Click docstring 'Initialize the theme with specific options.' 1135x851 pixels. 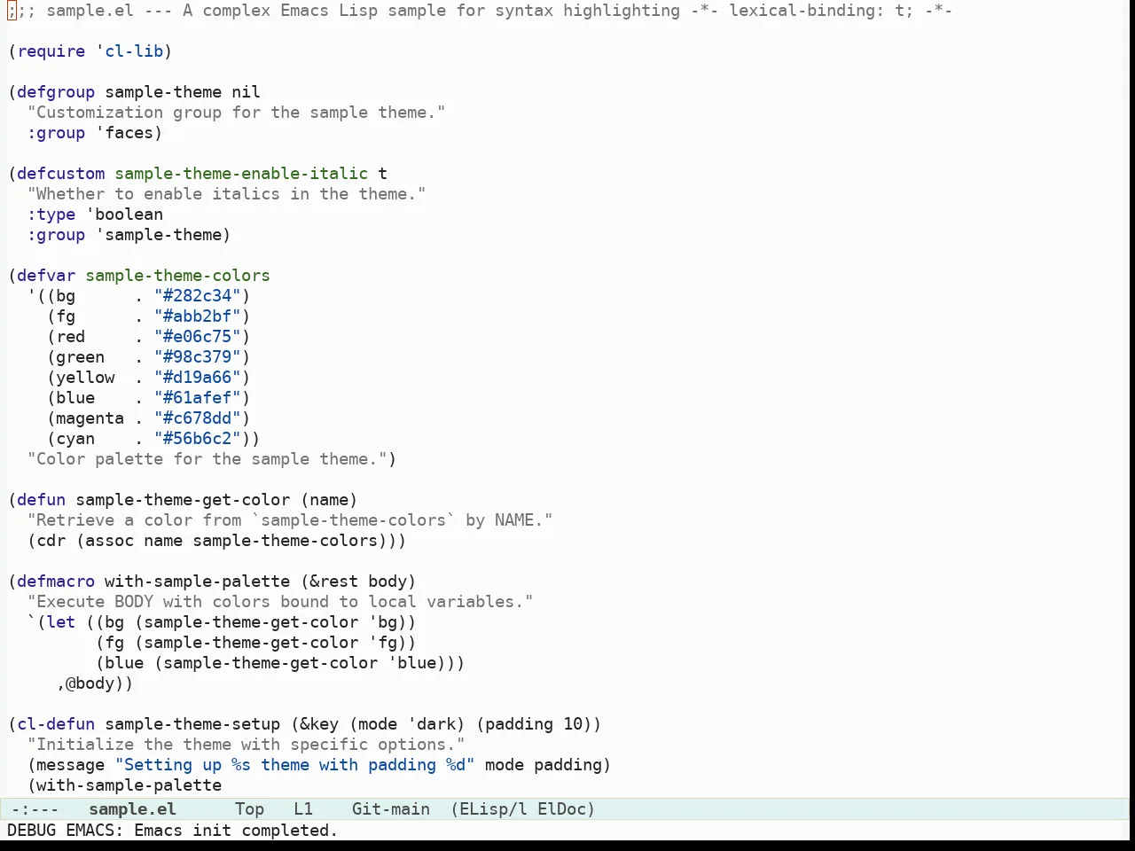[246, 745]
